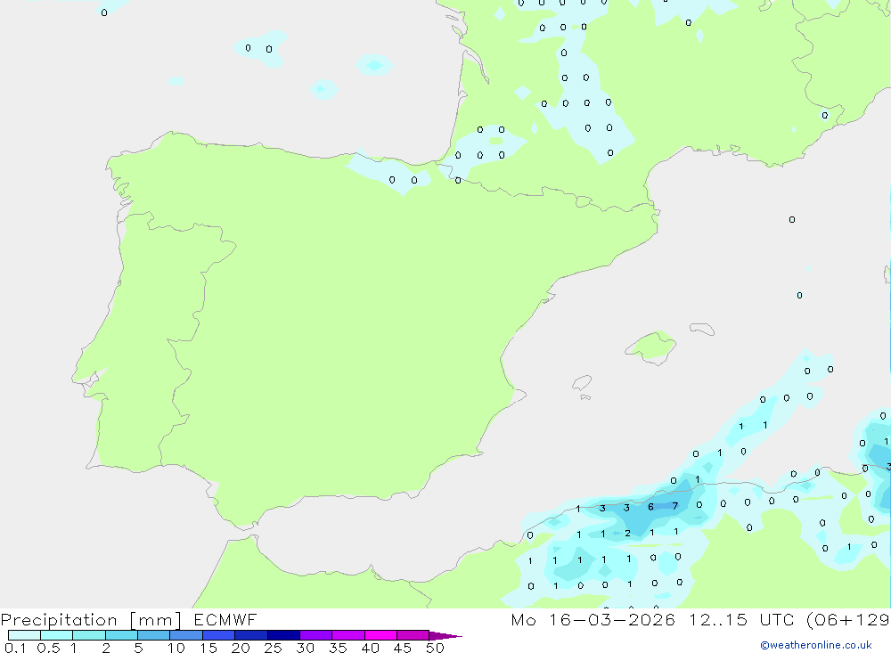Screen dimensions: 891x653
Task: Select the 5–10 mm blue legend swatch
Action: (154, 635)
